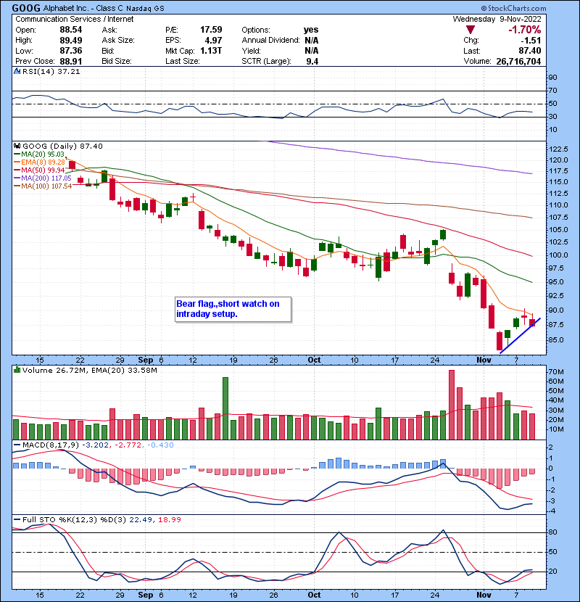
Task: Click the Nasdaq GS exchange label
Action: click(x=145, y=9)
